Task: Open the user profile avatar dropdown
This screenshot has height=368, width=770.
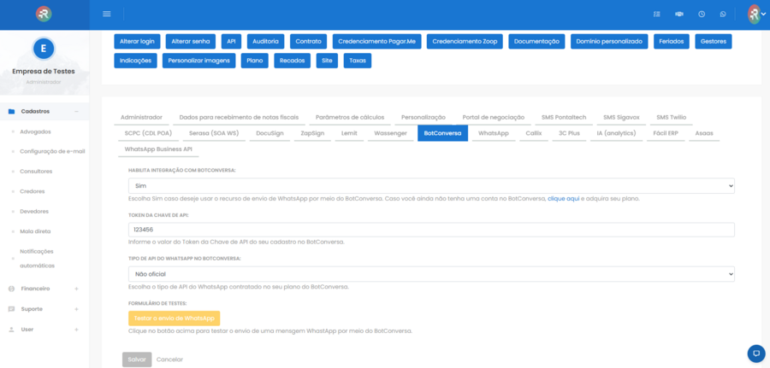Action: pos(756,15)
